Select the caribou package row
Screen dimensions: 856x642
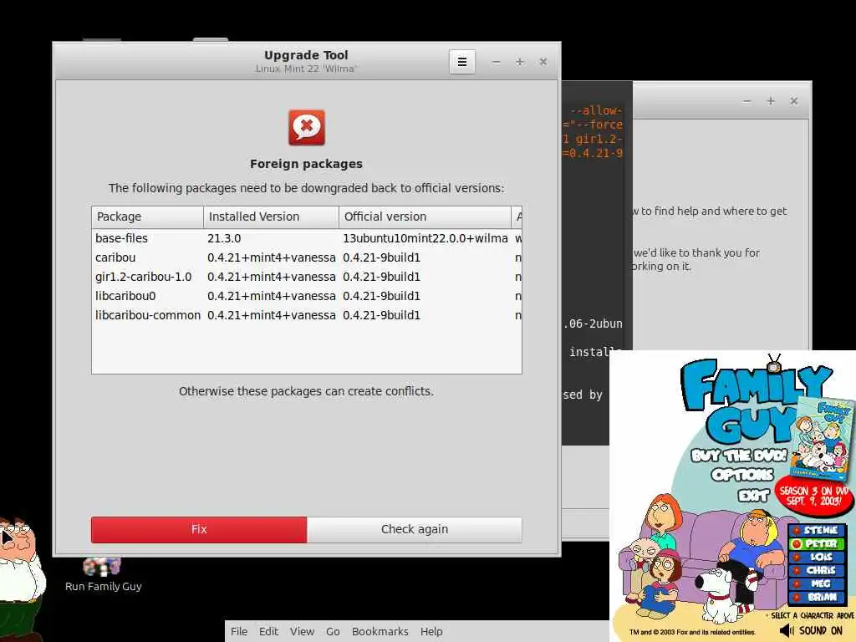coord(307,257)
